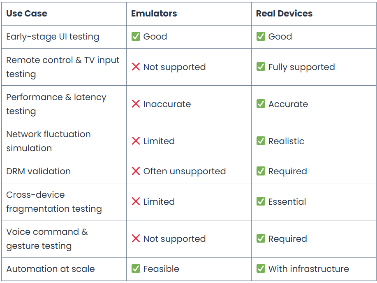Click green checkmark beside Emulators Good
This screenshot has width=377, height=283.
tap(136, 36)
